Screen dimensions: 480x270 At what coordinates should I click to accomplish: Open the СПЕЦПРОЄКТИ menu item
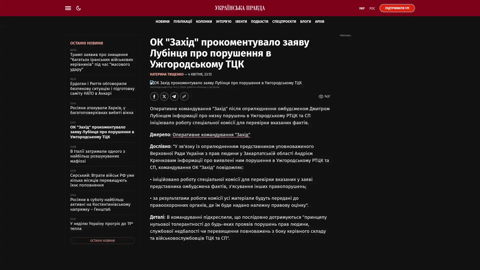click(284, 21)
